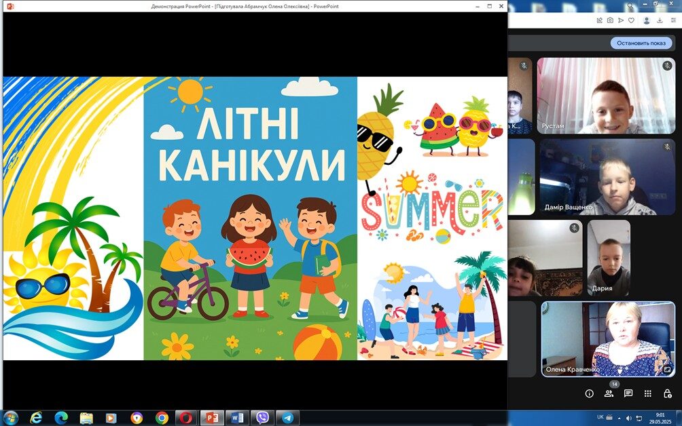
Task: Open the browser profile avatar icon
Action: (647, 20)
